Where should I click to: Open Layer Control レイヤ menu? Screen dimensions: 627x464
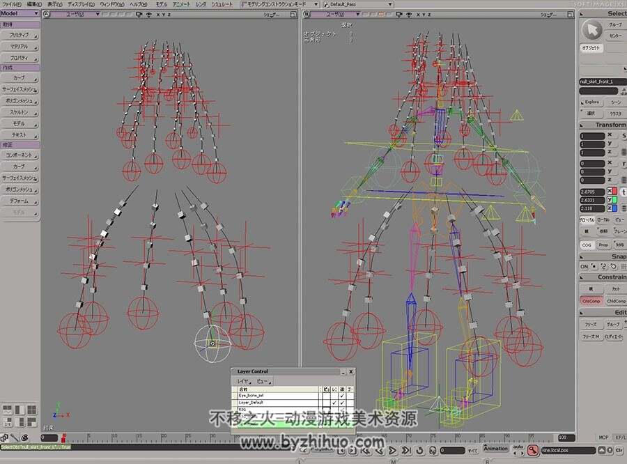coord(244,381)
